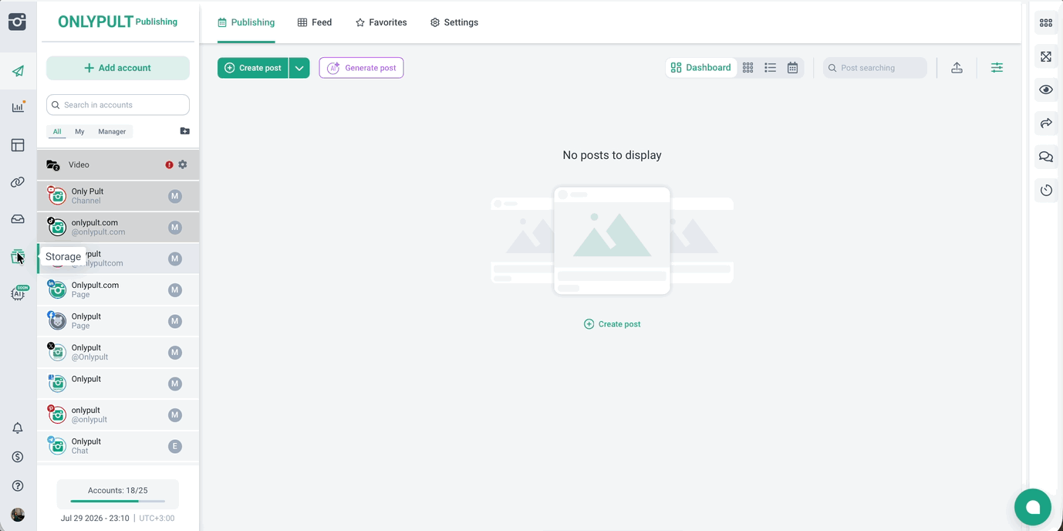
Task: Click the add-folder icon beside account filters
Action: (x=184, y=131)
